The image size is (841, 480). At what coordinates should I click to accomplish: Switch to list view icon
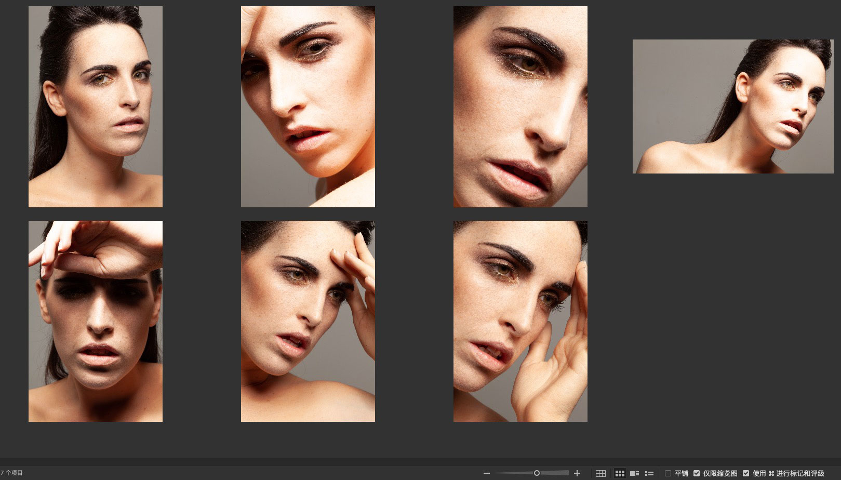point(649,473)
